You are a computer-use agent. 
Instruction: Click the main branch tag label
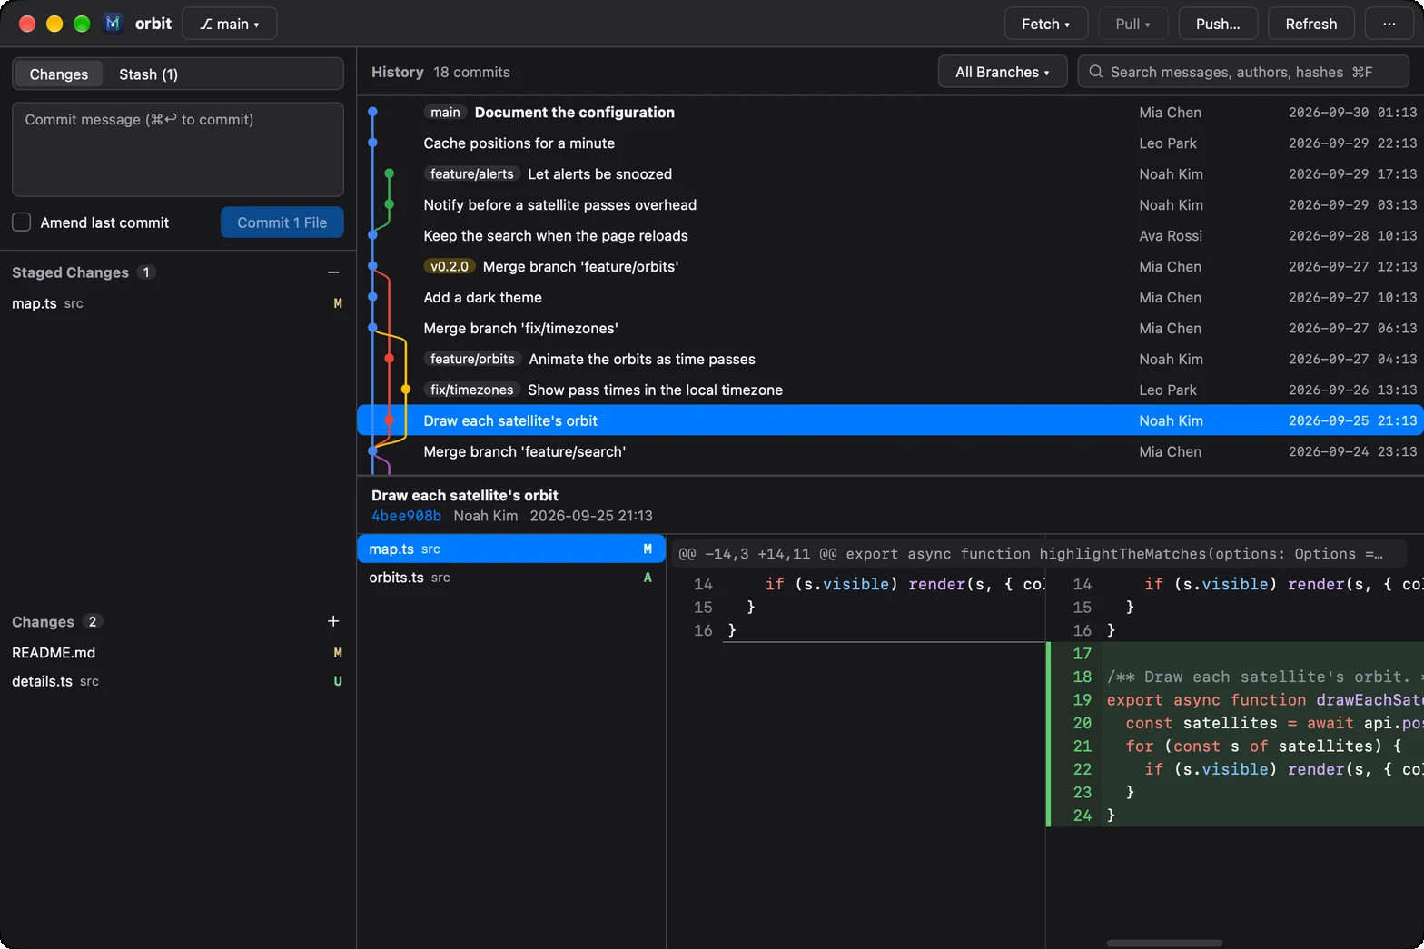(445, 112)
